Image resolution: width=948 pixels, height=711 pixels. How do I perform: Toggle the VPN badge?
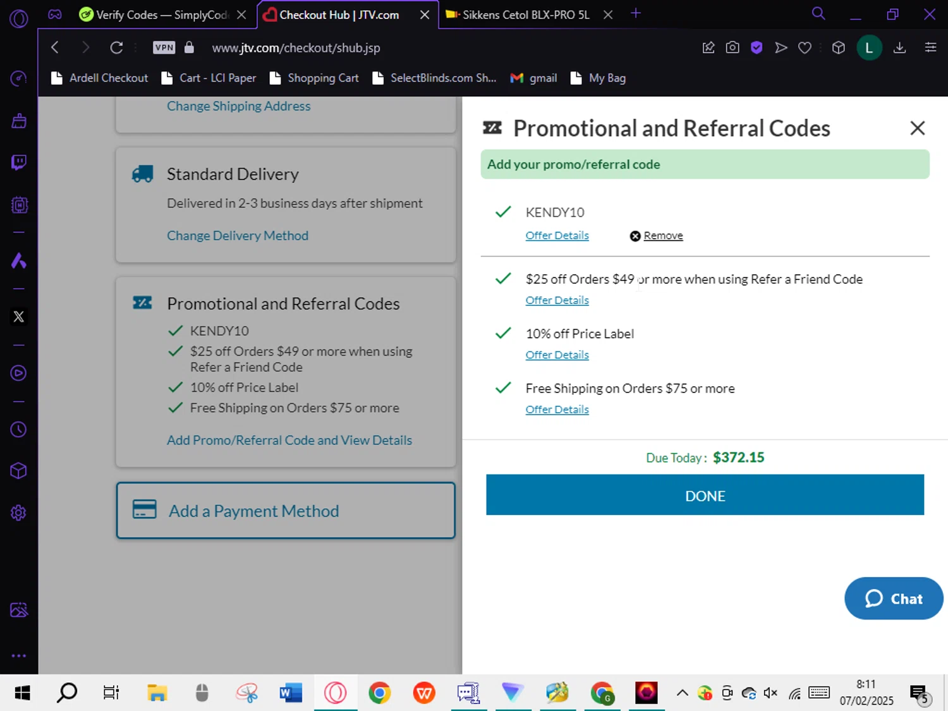point(164,47)
